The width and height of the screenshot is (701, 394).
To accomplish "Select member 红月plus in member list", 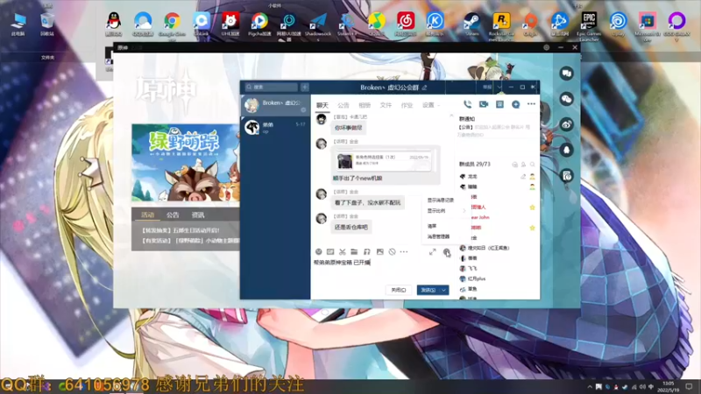I will (476, 278).
